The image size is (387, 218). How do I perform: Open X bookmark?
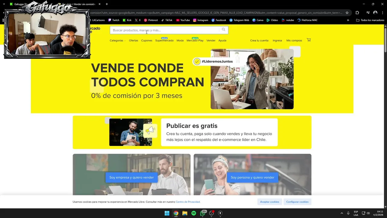(138, 20)
